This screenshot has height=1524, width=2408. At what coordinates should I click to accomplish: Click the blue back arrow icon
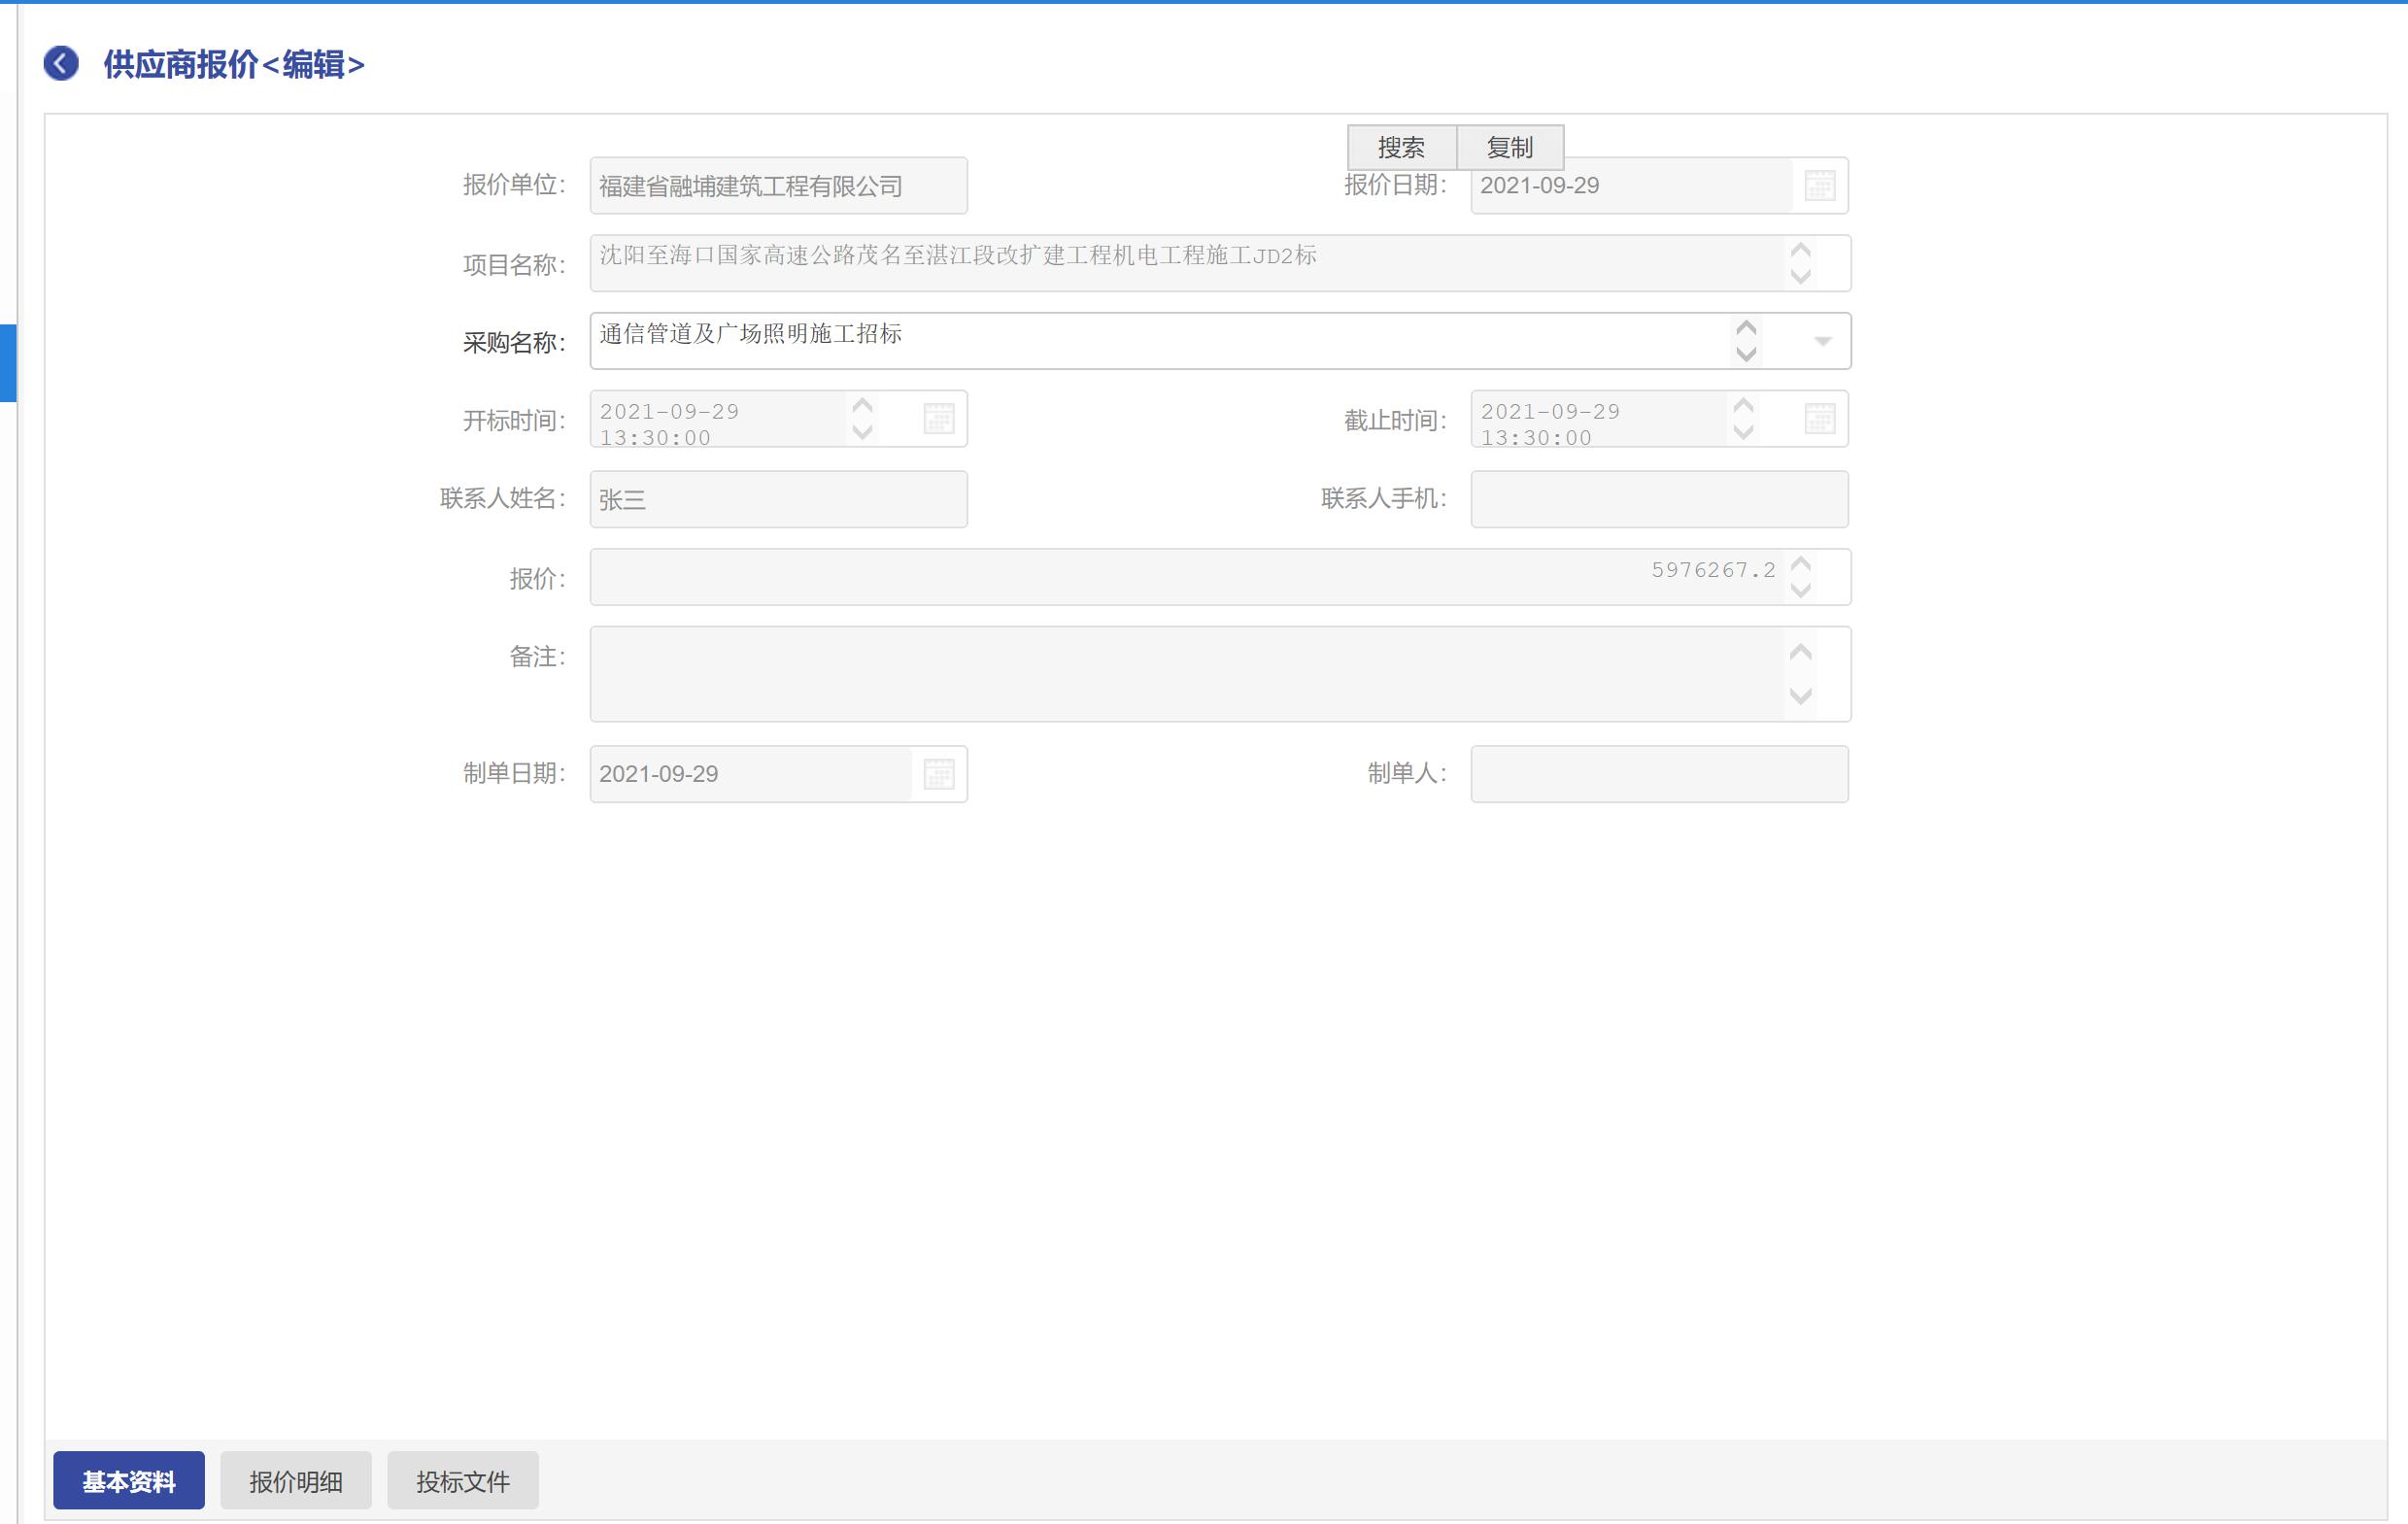click(x=61, y=64)
